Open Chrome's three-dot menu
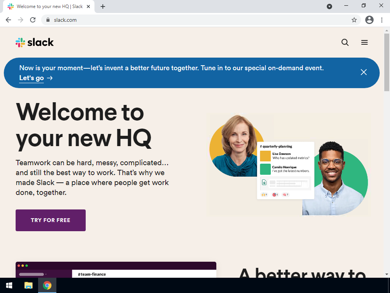This screenshot has height=293, width=390. (x=382, y=20)
